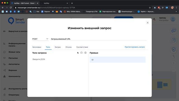Open the Генератор UTM bookmark
The height and width of the screenshot is (101, 179).
click(x=90, y=12)
